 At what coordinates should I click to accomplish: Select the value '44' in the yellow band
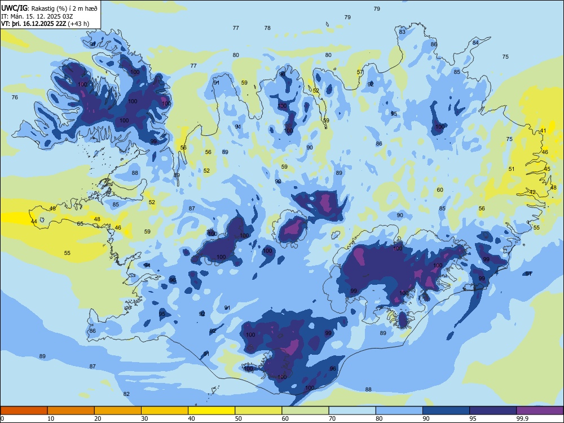(33, 221)
